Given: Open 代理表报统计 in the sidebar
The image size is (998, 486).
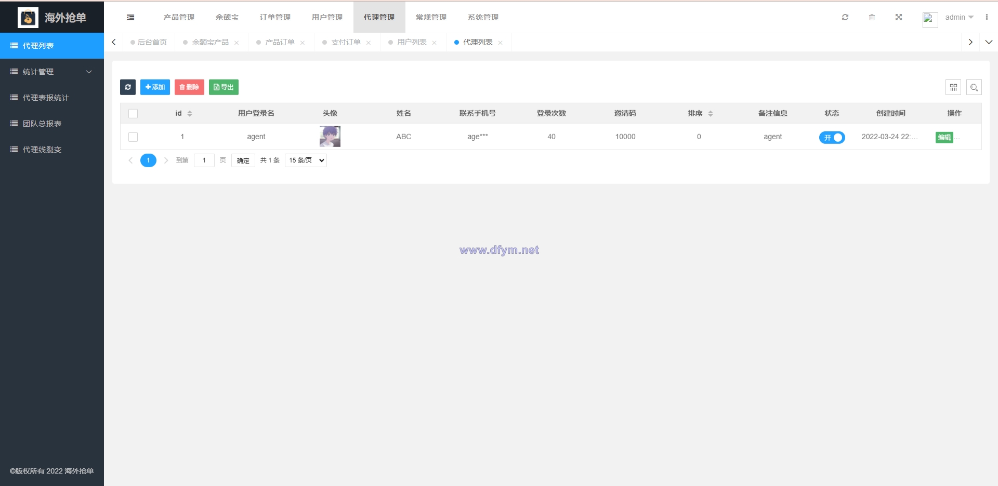Looking at the screenshot, I should (x=52, y=98).
